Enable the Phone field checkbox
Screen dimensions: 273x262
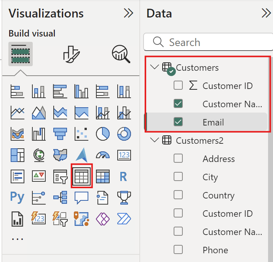pos(178,250)
